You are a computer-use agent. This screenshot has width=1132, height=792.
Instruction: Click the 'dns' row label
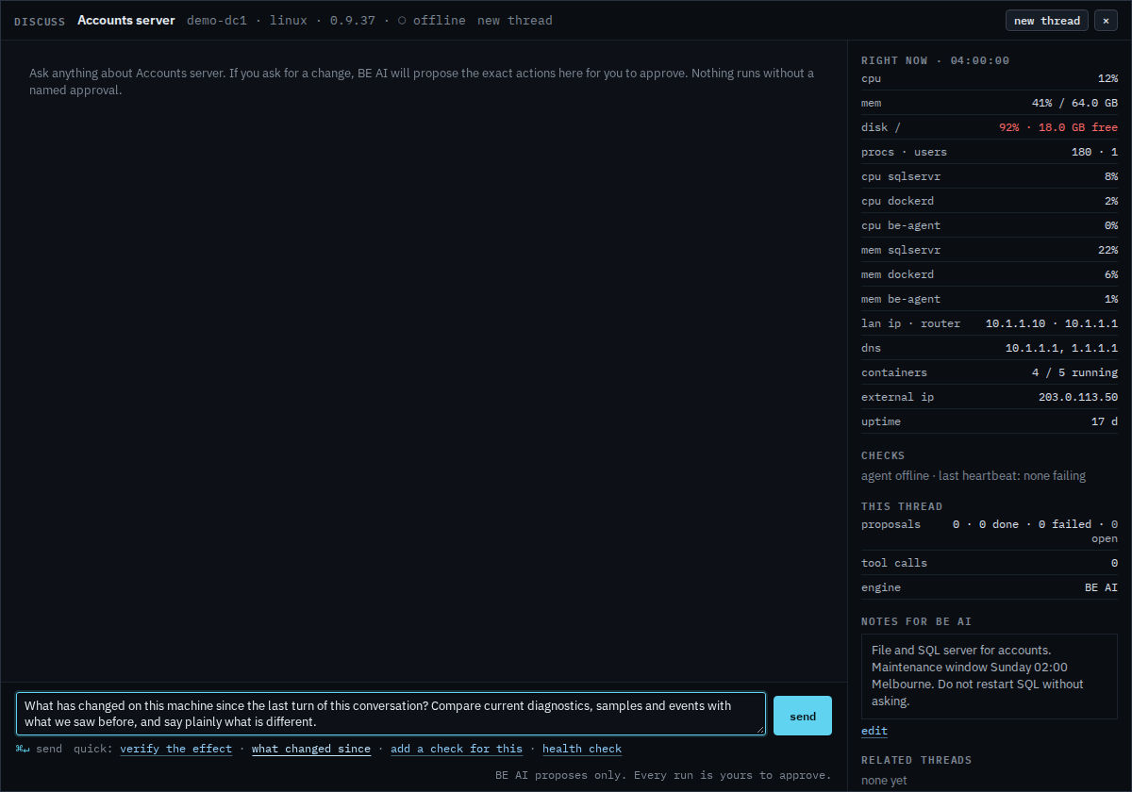pyautogui.click(x=871, y=348)
